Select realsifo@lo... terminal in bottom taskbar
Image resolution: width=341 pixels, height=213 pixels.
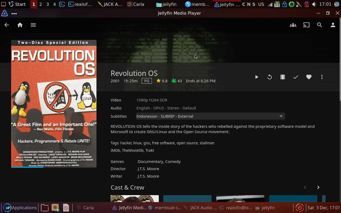click(x=236, y=208)
